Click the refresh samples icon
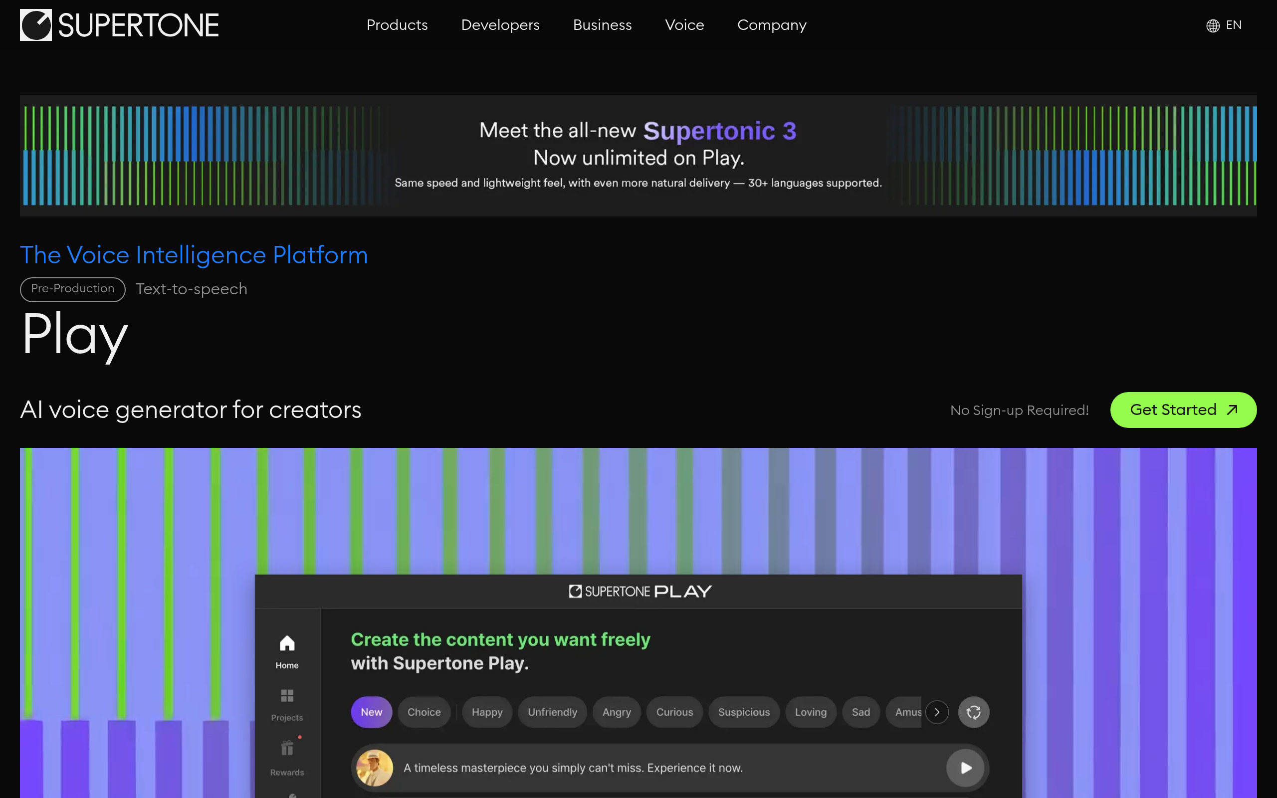The image size is (1277, 798). tap(973, 712)
